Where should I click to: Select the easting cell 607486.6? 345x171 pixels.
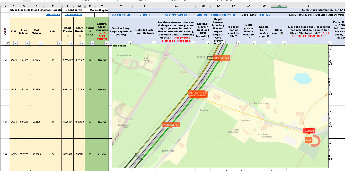point(68,90)
